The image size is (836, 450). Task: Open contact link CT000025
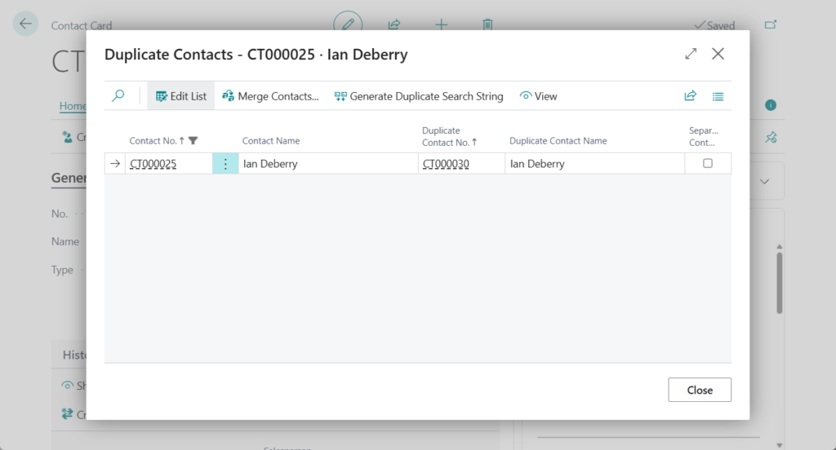[153, 164]
